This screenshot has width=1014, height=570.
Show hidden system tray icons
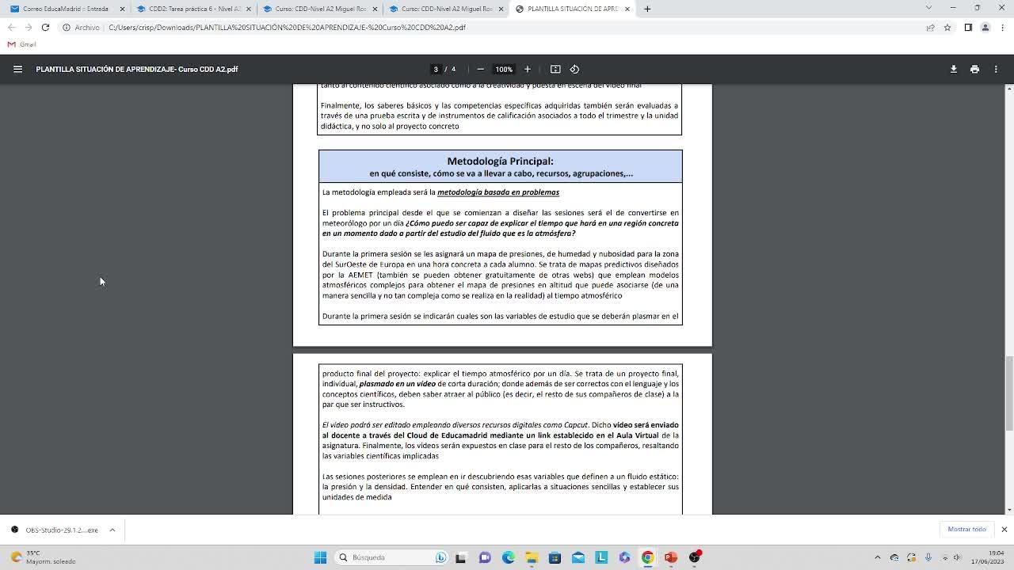[877, 557]
